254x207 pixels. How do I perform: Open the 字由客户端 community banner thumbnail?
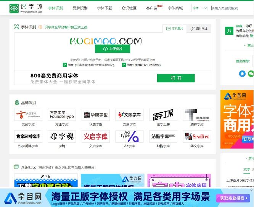(x=46, y=180)
